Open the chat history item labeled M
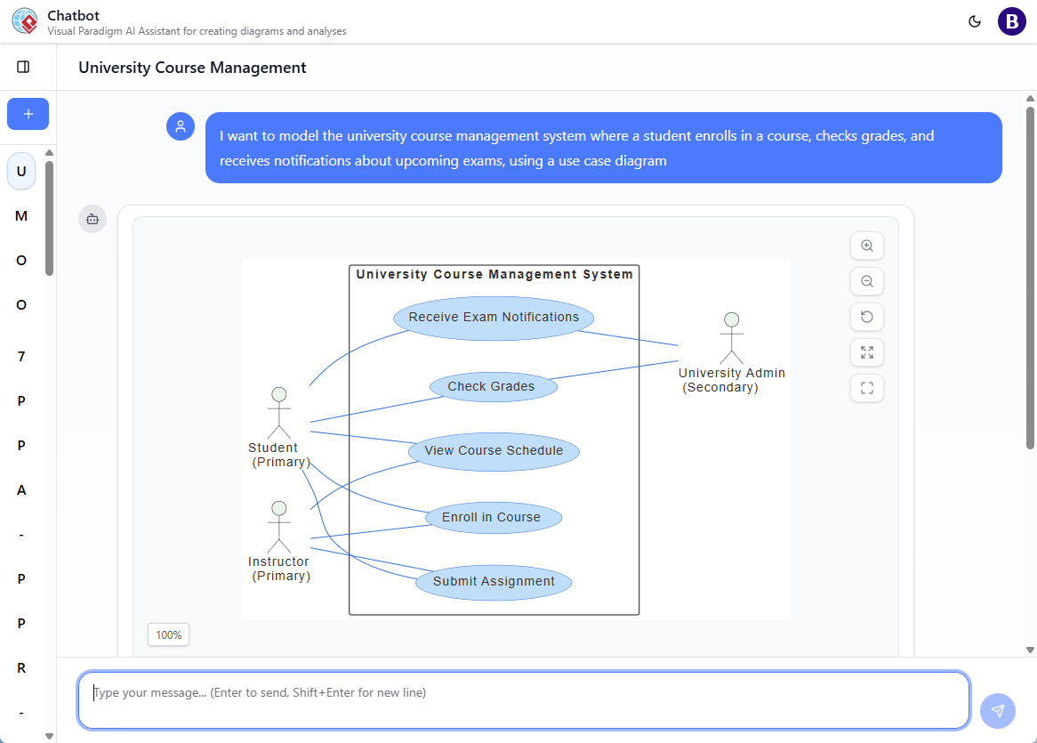Screen dimensions: 1037x743 [x=20, y=215]
